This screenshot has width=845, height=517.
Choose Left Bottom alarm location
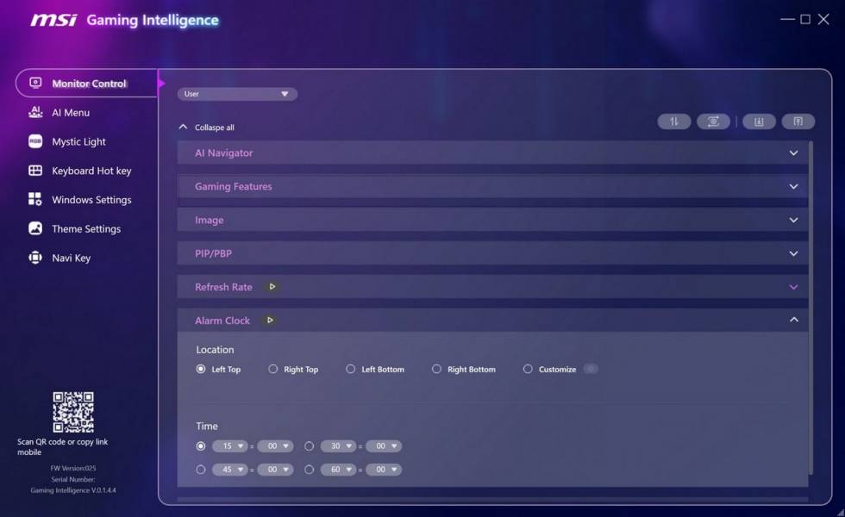(351, 369)
